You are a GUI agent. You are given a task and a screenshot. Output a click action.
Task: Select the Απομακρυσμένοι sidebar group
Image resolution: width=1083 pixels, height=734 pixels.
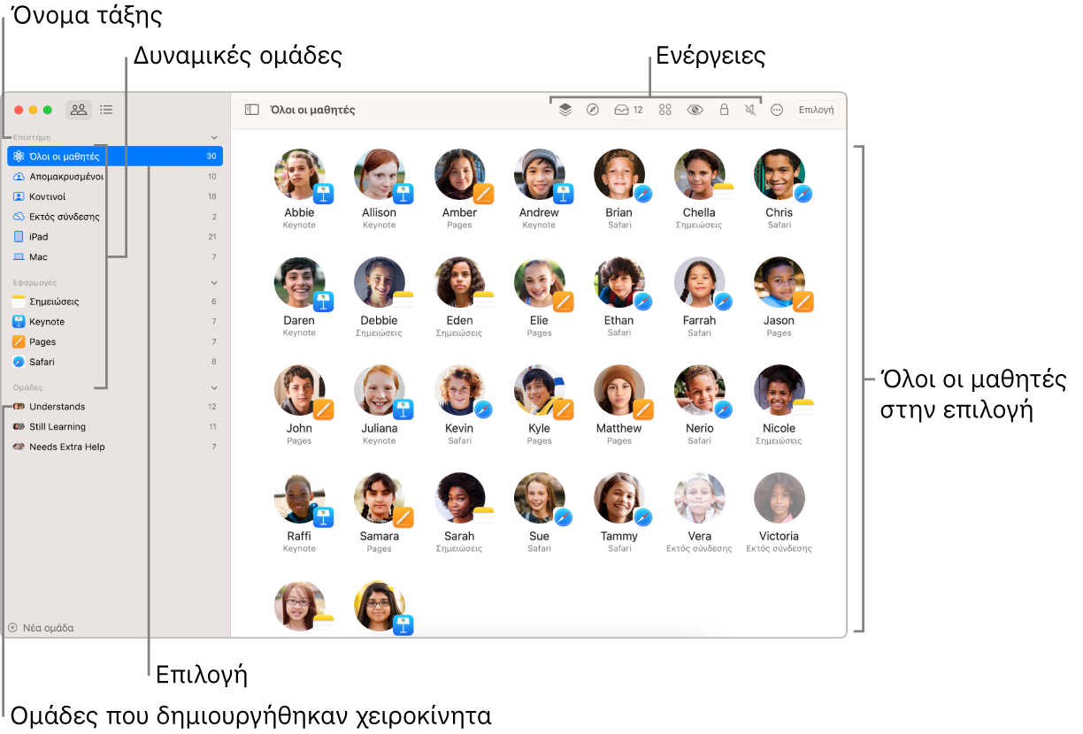pyautogui.click(x=115, y=177)
